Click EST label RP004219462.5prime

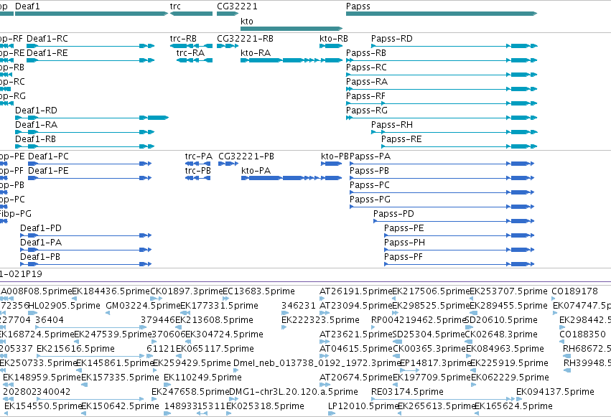click(x=419, y=320)
